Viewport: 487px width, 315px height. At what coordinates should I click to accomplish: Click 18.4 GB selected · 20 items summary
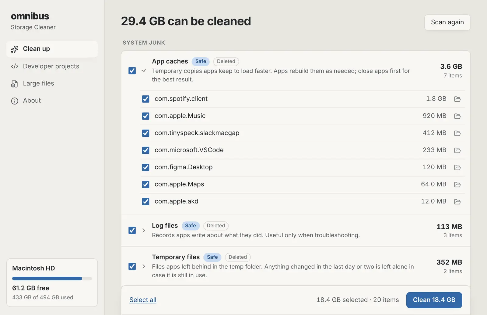[x=358, y=300]
